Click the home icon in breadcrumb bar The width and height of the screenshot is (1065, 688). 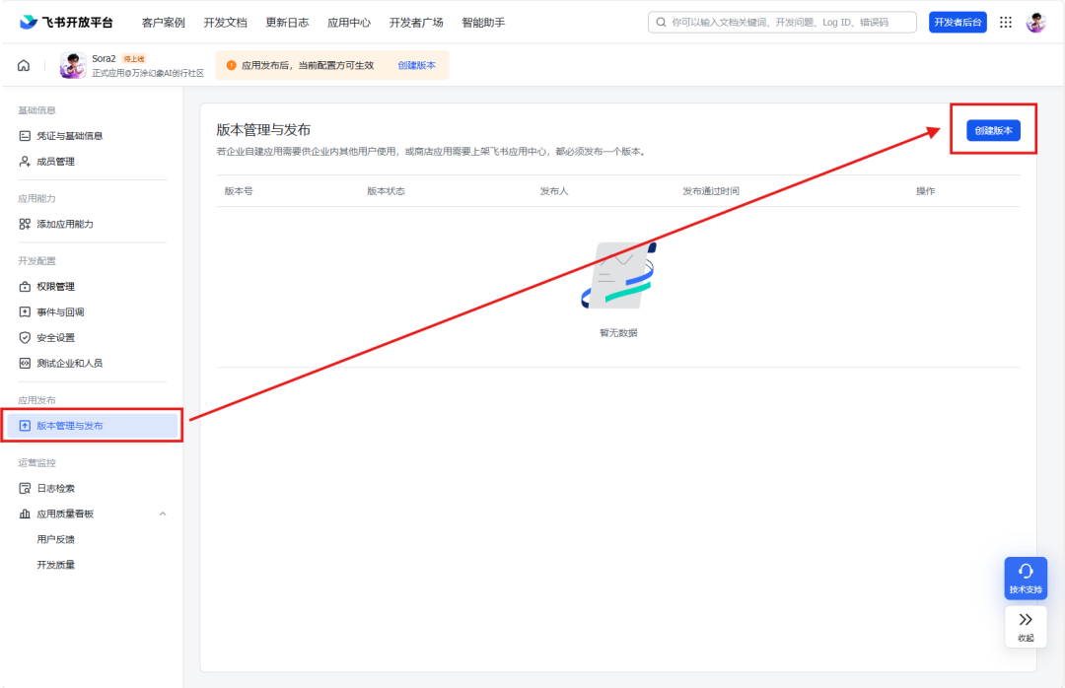tap(24, 66)
